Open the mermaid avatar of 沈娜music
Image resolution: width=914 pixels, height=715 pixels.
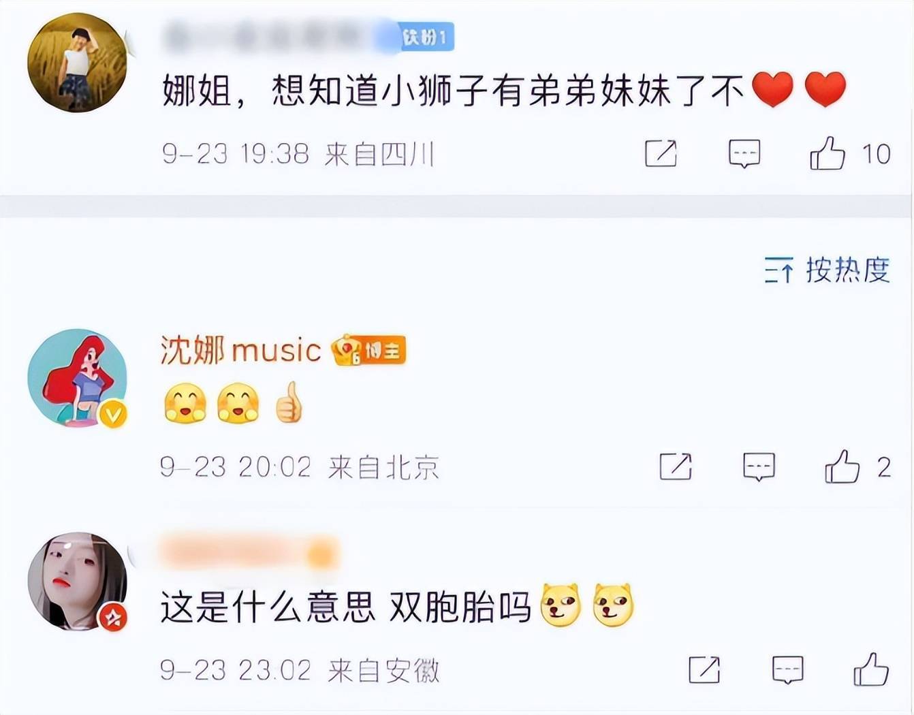(77, 378)
